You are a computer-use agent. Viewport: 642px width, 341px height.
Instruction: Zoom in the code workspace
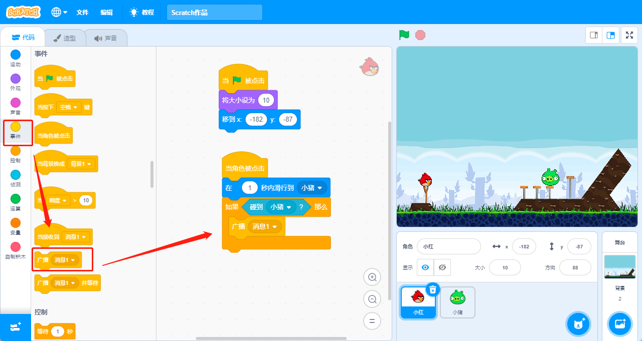point(372,277)
